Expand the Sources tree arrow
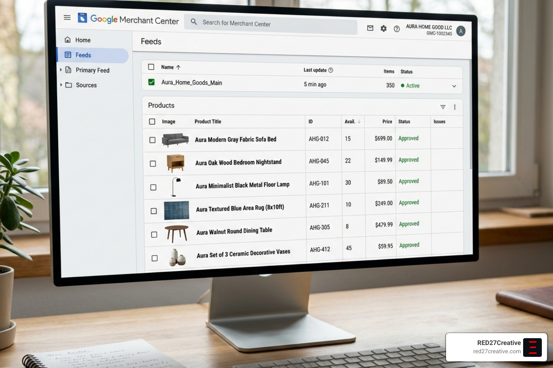 pyautogui.click(x=61, y=85)
